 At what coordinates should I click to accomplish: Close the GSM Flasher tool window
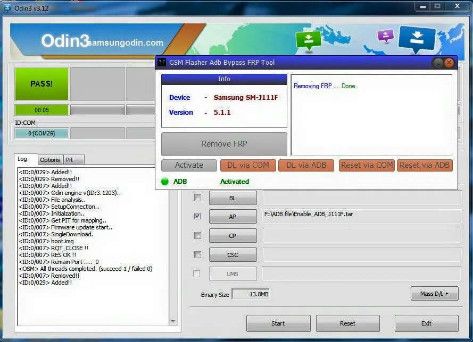(x=449, y=62)
